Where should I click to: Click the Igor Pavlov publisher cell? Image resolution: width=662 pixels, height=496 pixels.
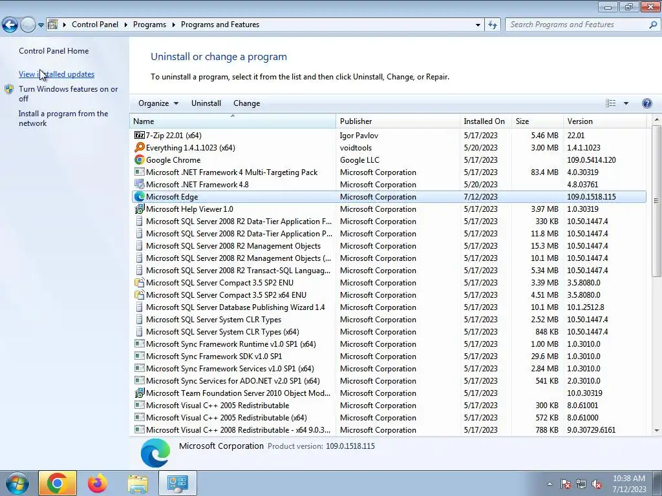coord(359,136)
